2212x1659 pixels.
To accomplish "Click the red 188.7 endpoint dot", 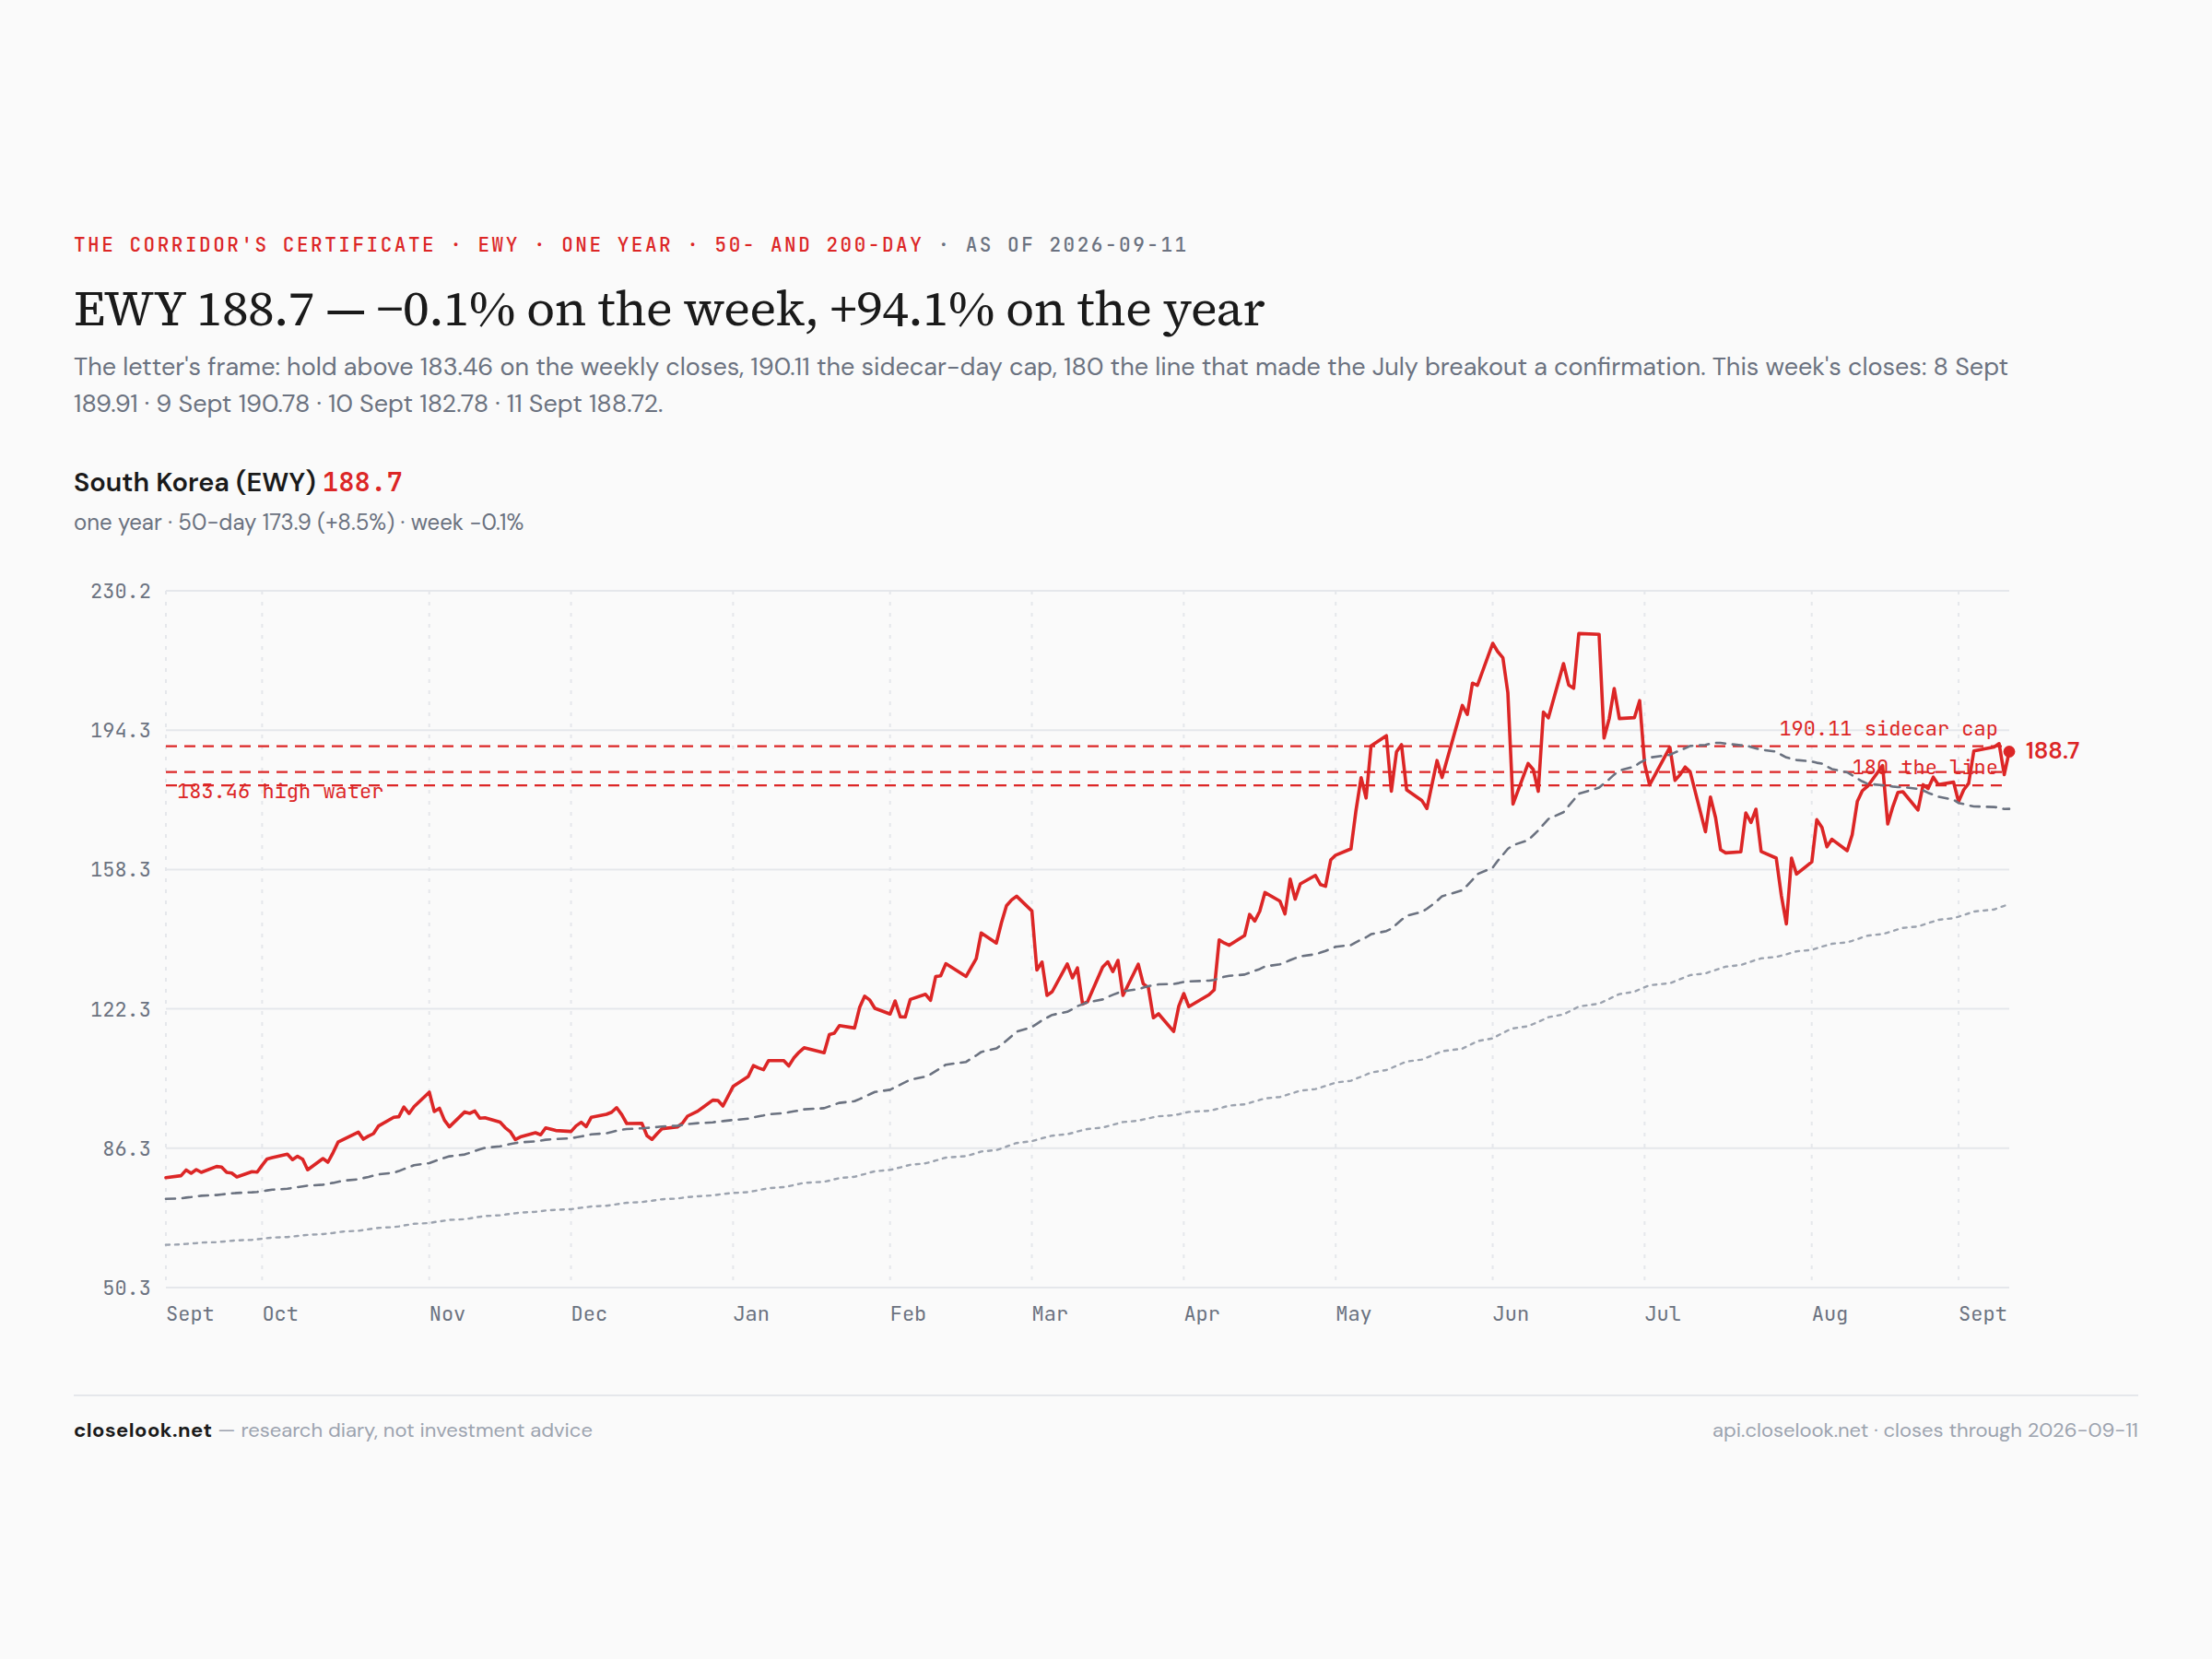I will [x=2009, y=751].
